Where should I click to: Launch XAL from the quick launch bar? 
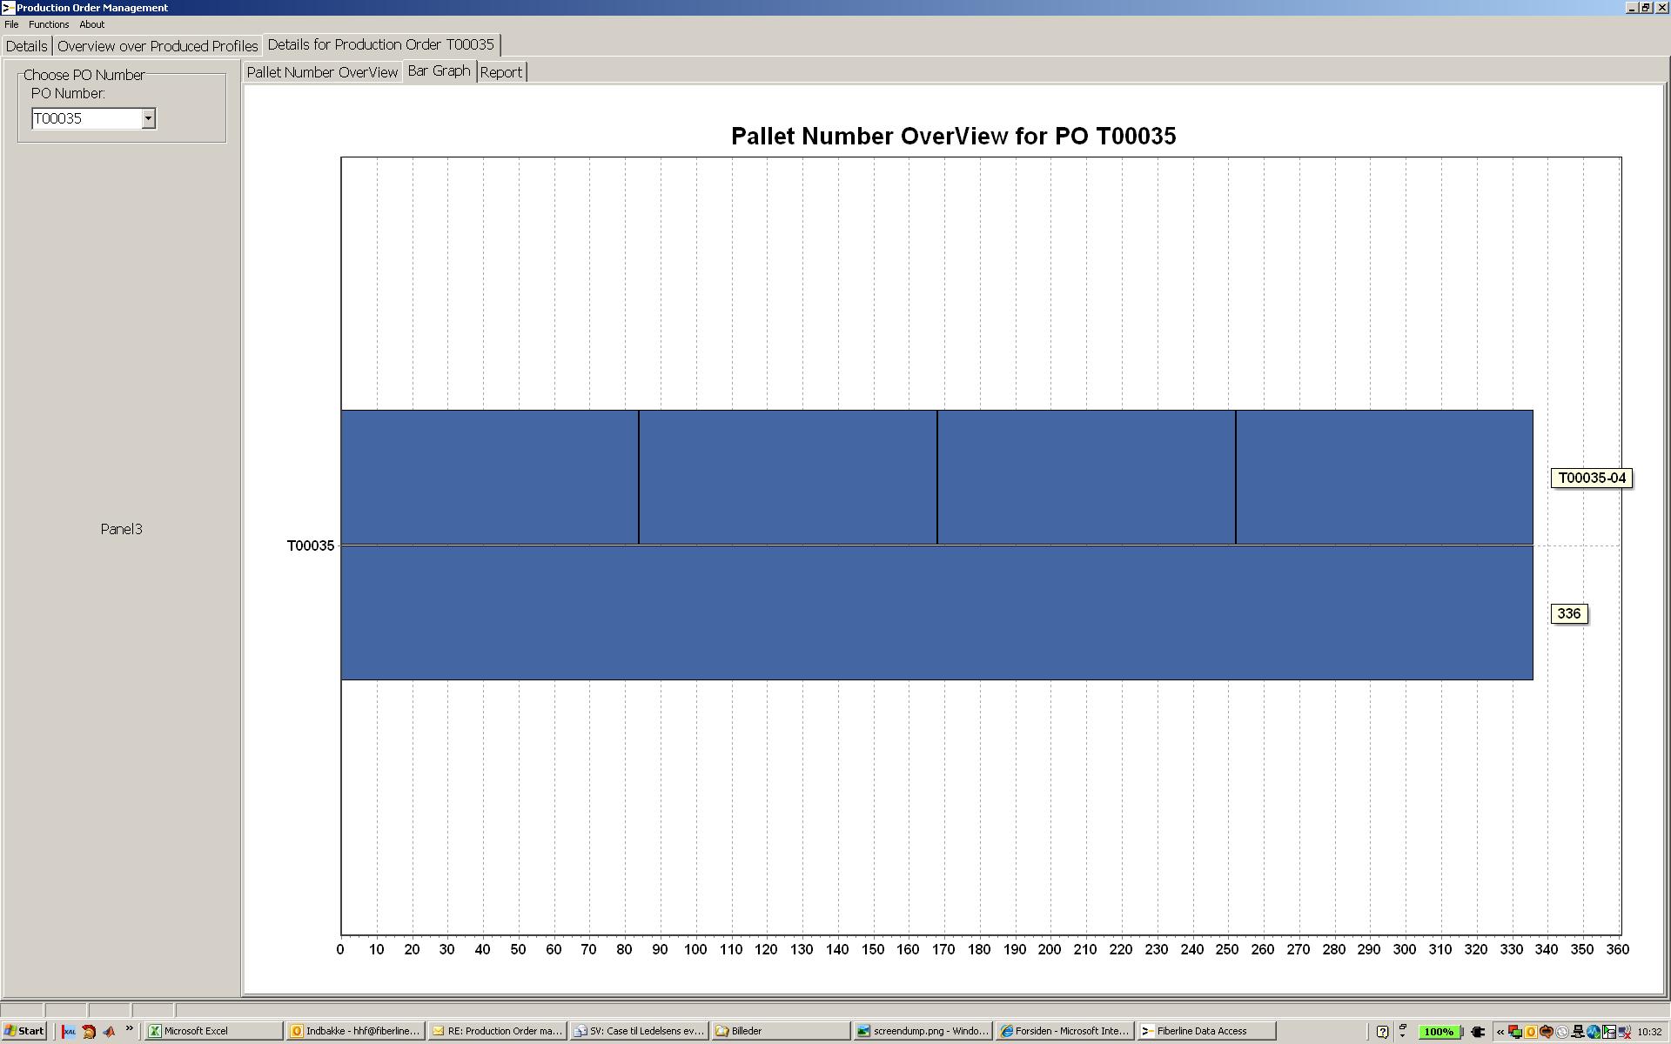[x=69, y=1031]
